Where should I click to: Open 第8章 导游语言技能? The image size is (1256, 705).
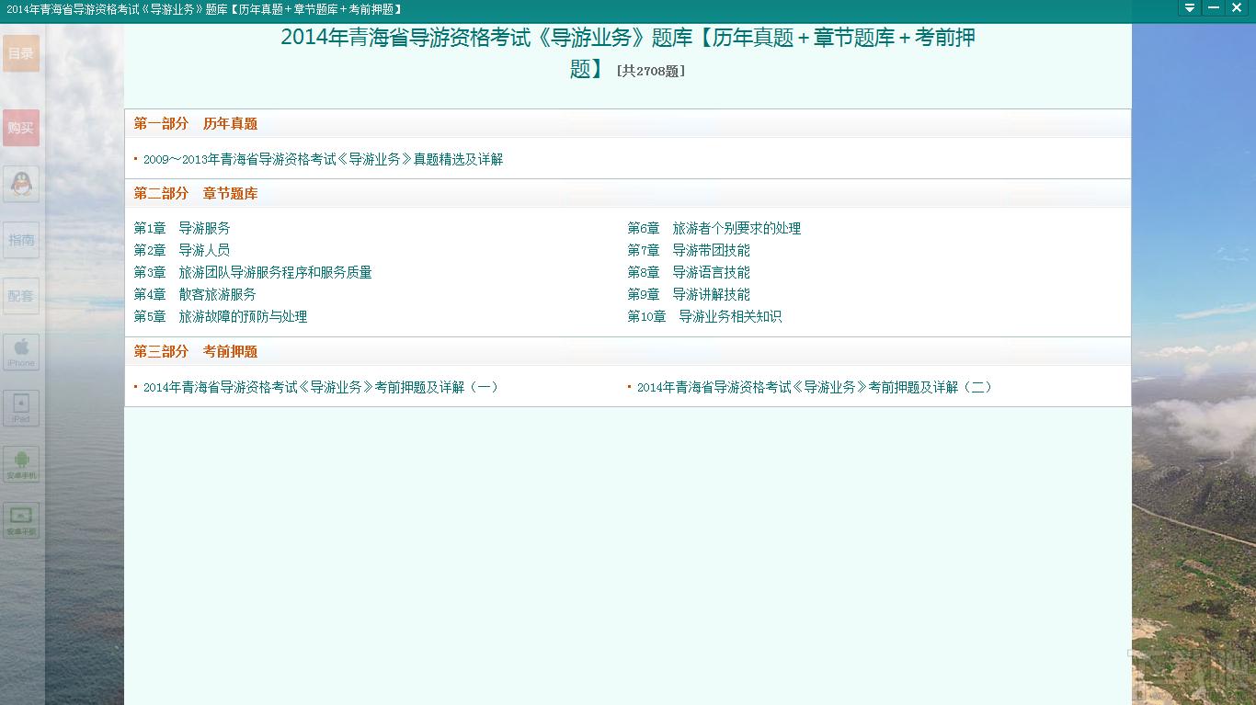689,272
